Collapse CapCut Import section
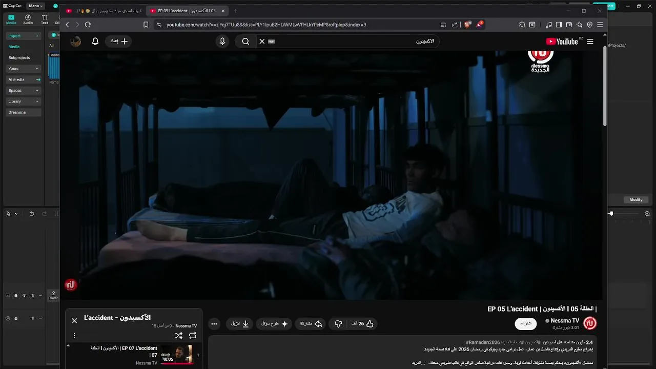Image resolution: width=656 pixels, height=369 pixels. coord(24,36)
